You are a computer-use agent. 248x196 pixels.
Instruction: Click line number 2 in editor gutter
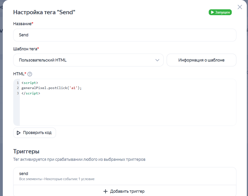tap(18, 88)
